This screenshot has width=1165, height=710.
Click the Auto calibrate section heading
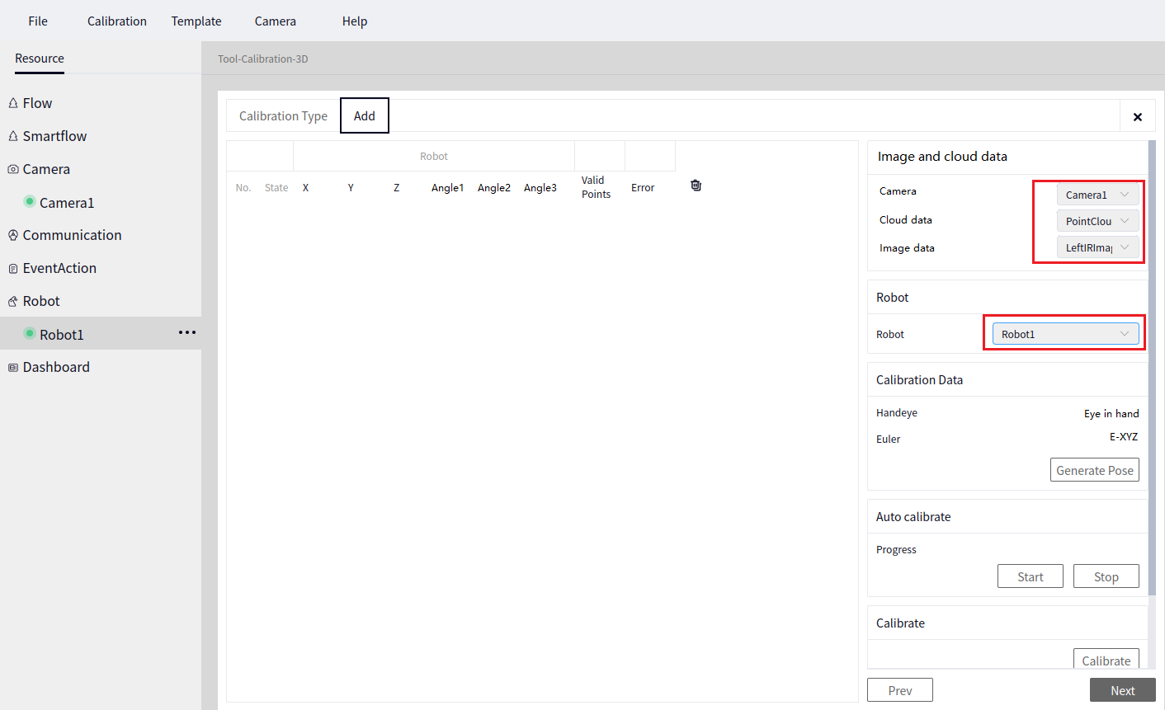click(x=913, y=517)
